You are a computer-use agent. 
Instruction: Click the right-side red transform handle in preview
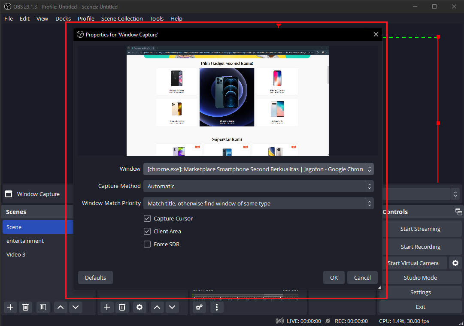pyautogui.click(x=438, y=123)
